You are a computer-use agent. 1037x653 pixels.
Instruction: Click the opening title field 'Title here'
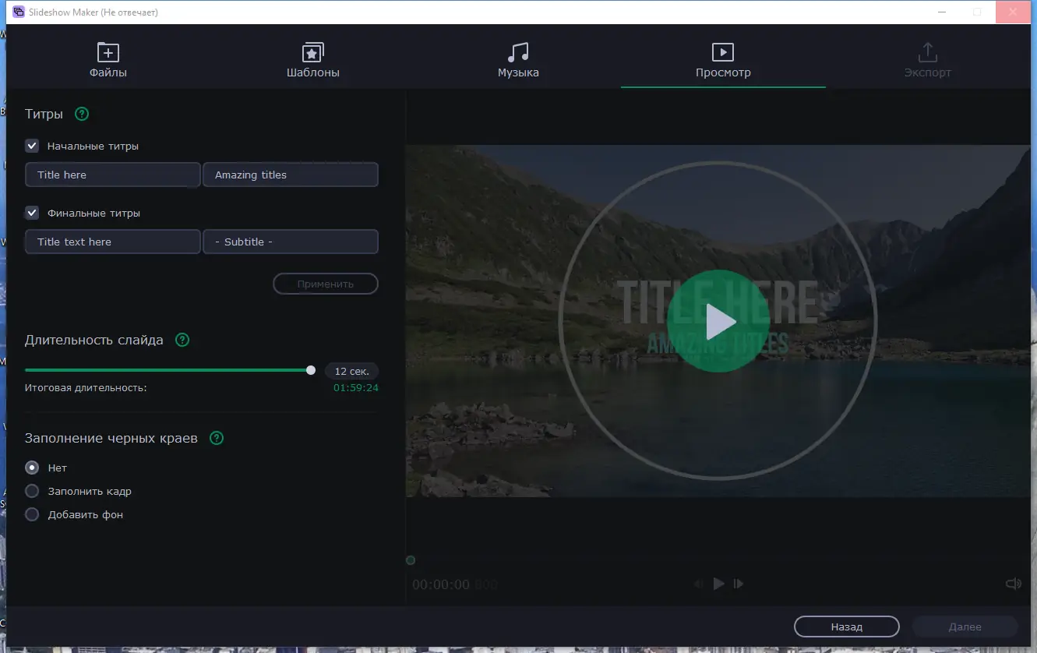pos(113,175)
